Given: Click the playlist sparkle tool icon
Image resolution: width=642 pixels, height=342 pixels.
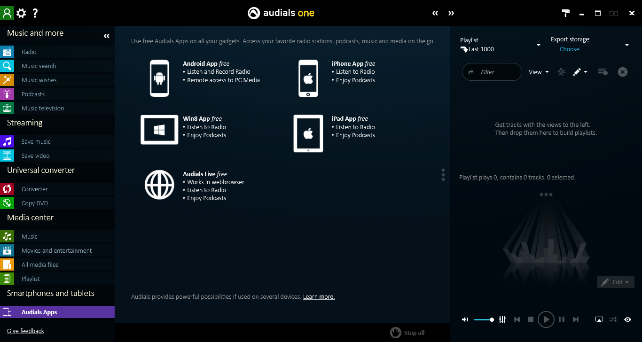Looking at the screenshot, I should [561, 72].
